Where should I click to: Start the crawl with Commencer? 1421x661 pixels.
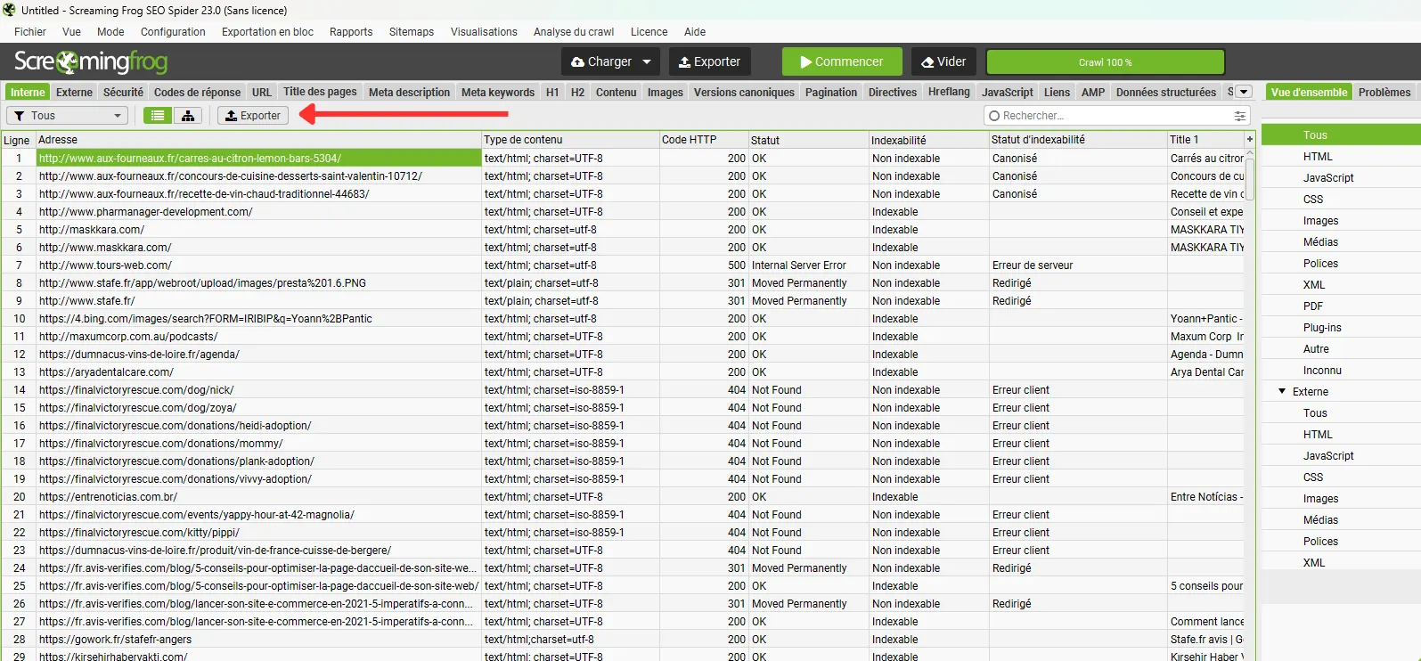pos(842,61)
